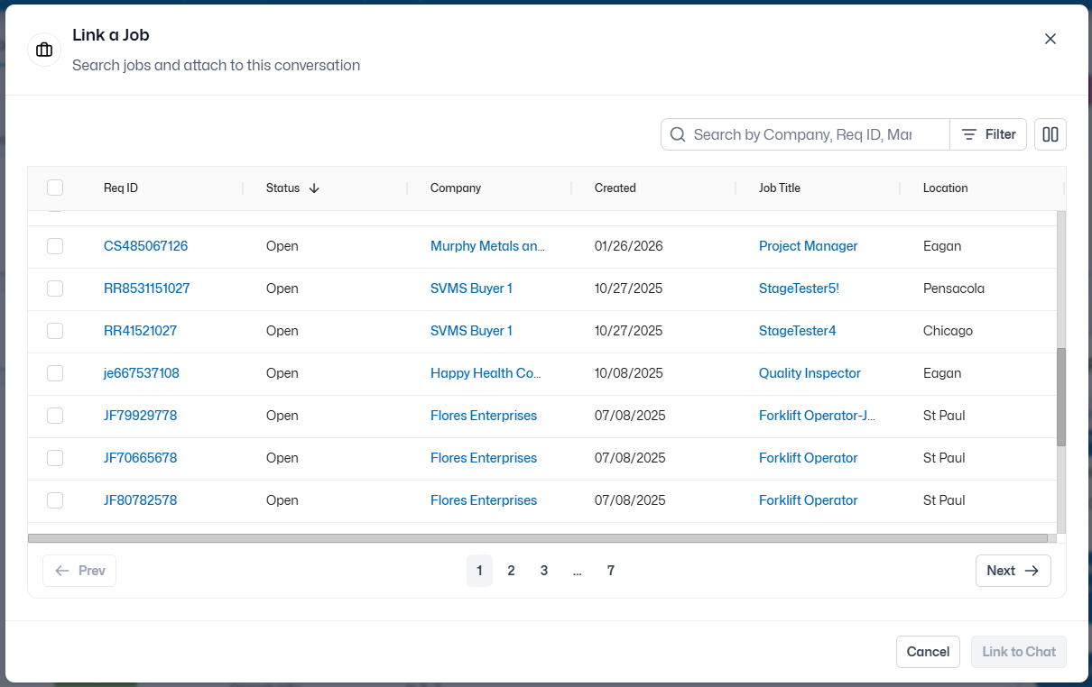The image size is (1092, 687).
Task: Go to Next page of jobs
Action: tap(1013, 571)
